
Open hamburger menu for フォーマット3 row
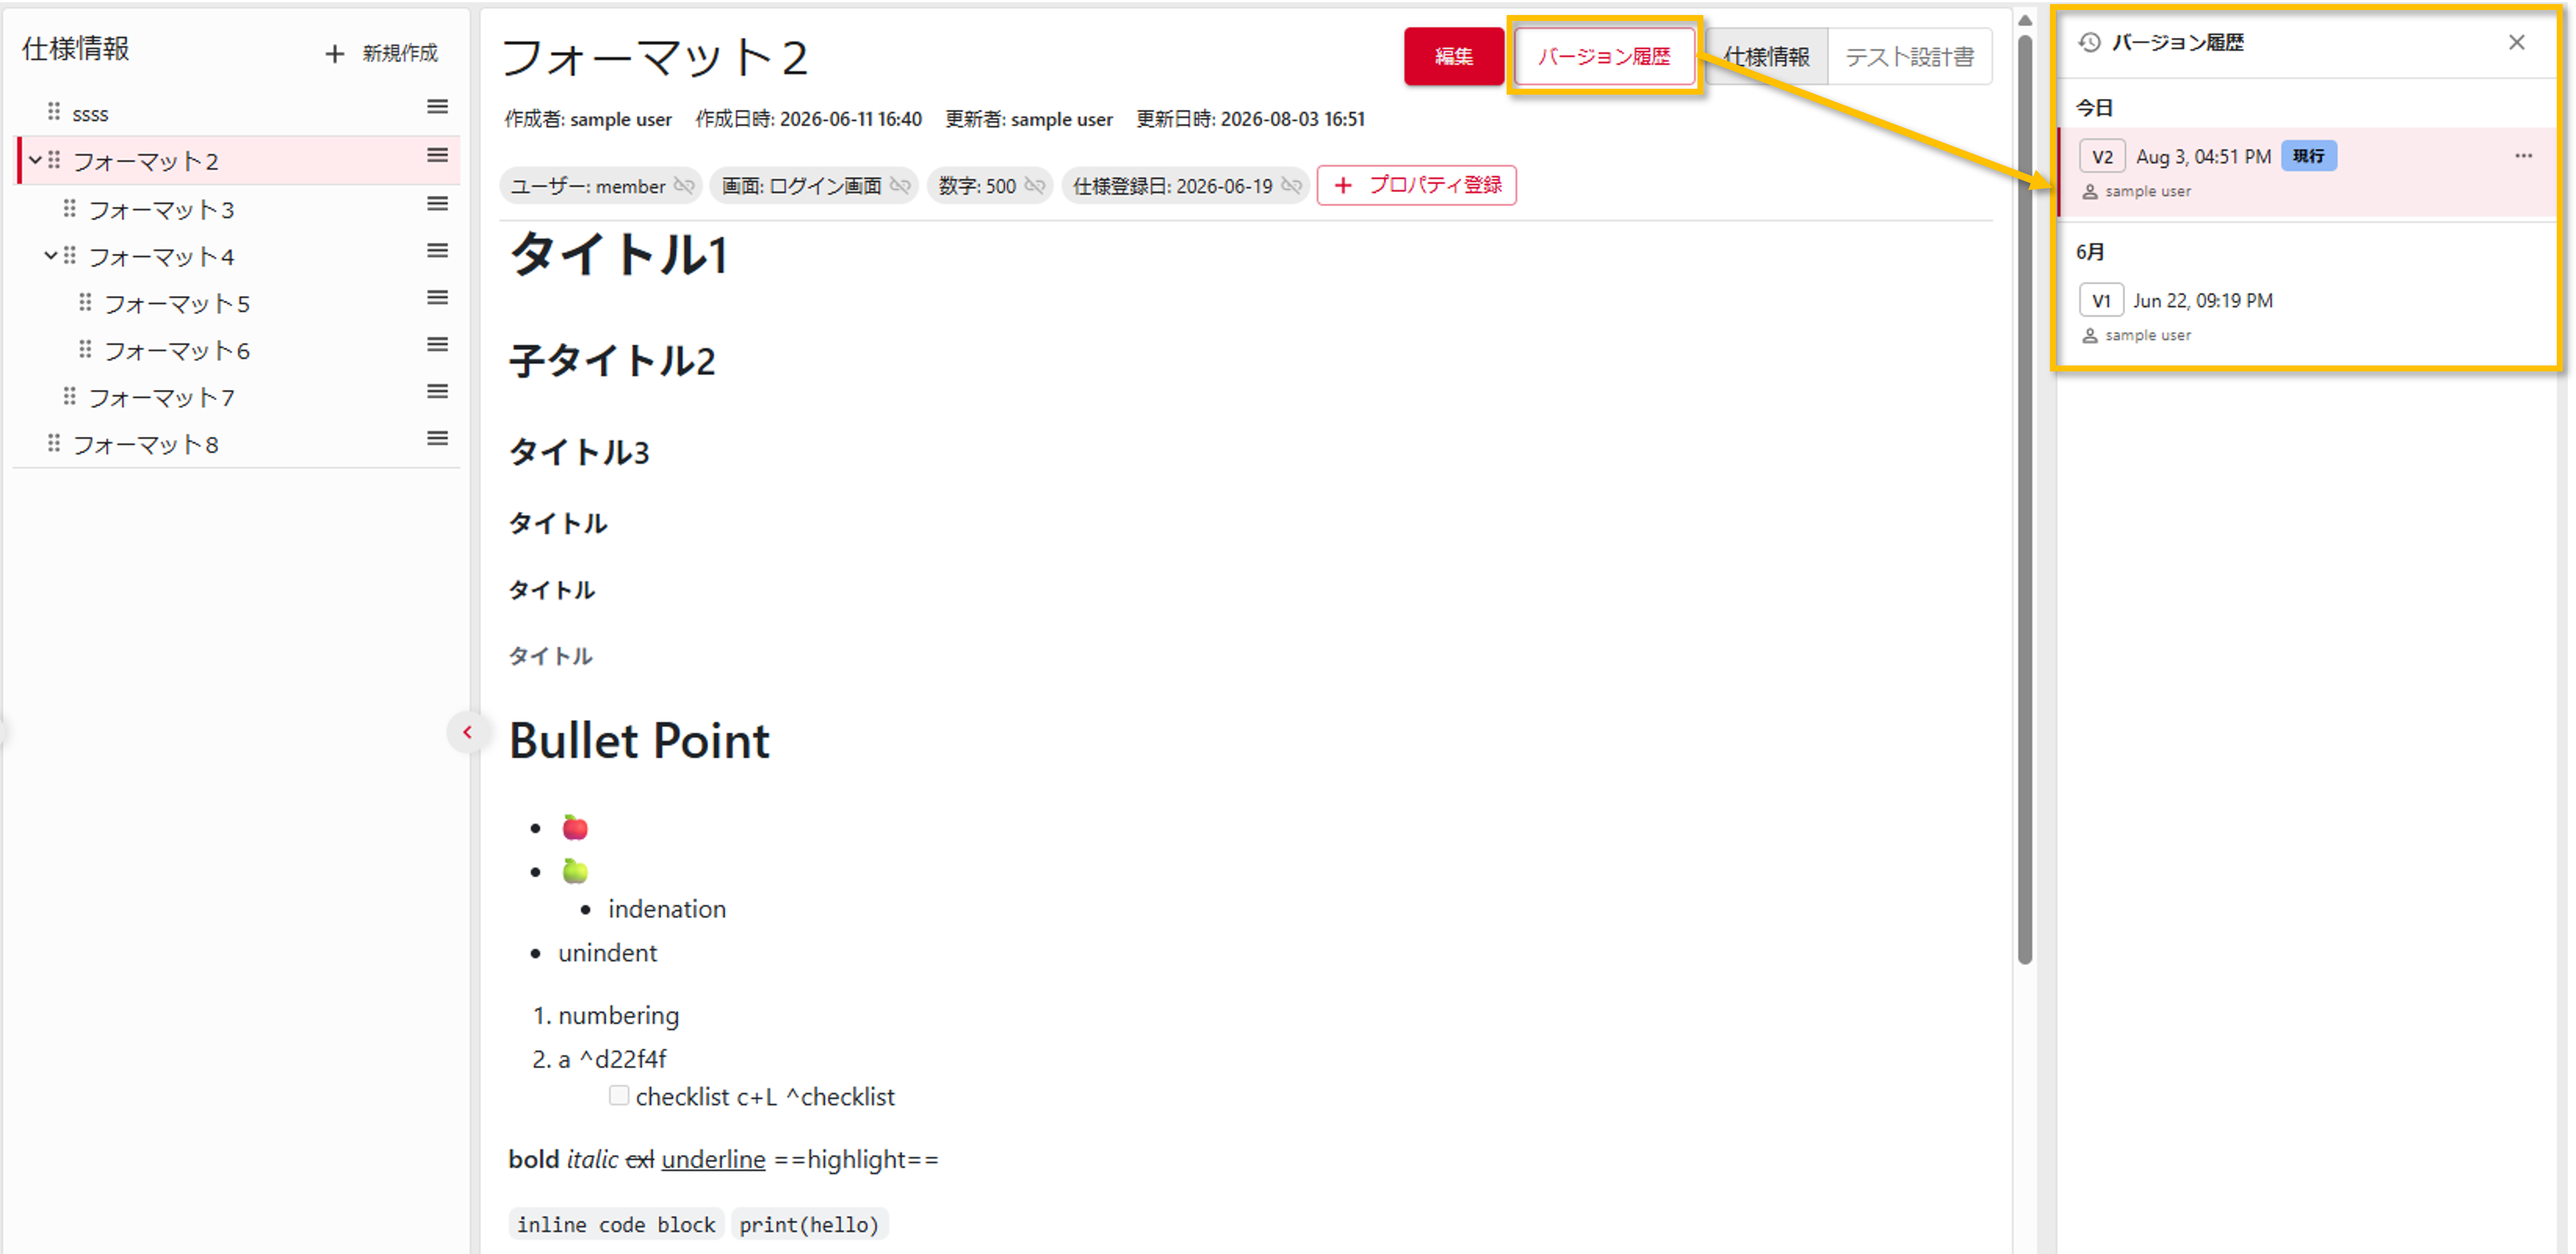[x=437, y=203]
